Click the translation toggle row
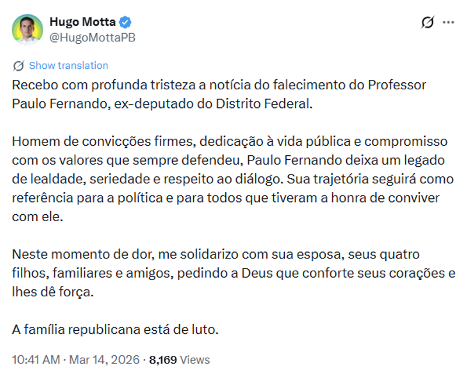This screenshot has height=374, width=467. [x=61, y=65]
